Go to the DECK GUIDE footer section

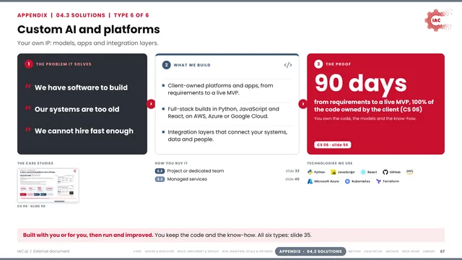(x=411, y=251)
